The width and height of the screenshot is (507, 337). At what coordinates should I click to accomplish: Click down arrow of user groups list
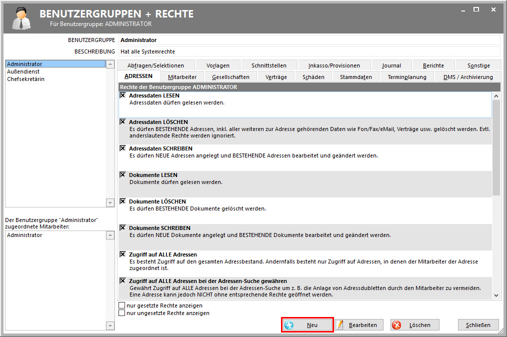coord(110,202)
